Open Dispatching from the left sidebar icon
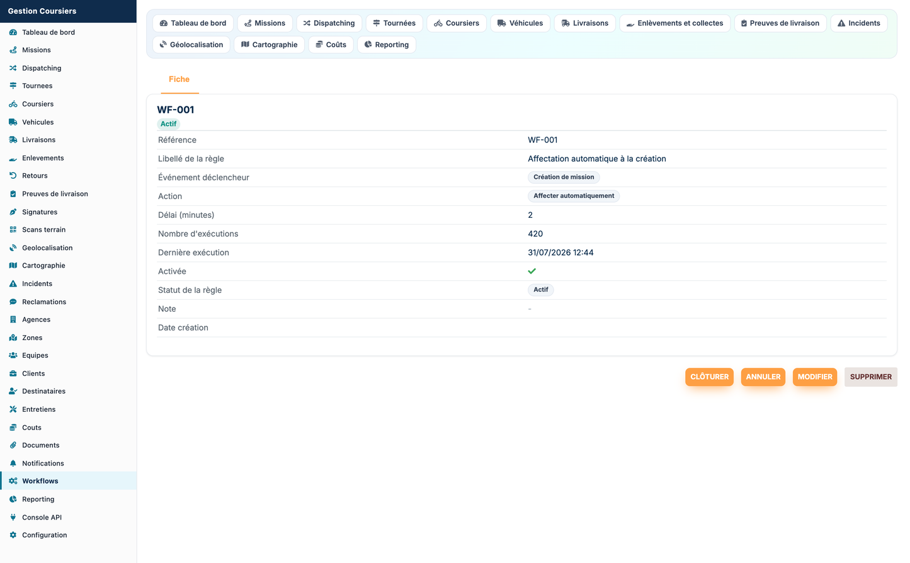The width and height of the screenshot is (910, 563). pos(13,68)
